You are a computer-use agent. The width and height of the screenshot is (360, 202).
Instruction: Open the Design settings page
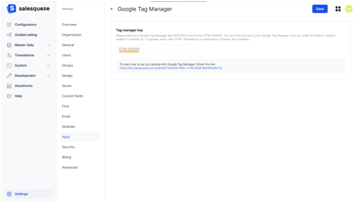pyautogui.click(x=67, y=76)
